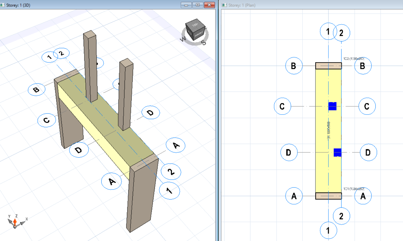Click the left C axis bubble in plan view
Screen dimensions: 403x241
click(282, 106)
